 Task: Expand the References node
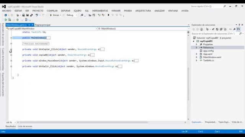(x=196, y=48)
